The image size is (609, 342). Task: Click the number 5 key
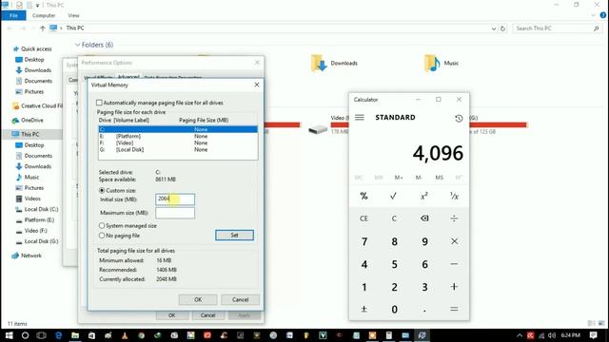coord(394,264)
